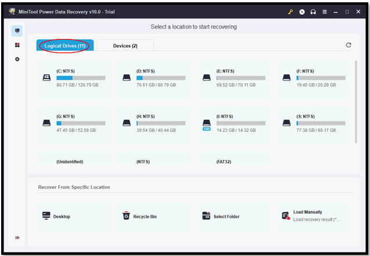Screen dimensions: 370x256
Task: Click the 19.45 GB / 20.28 GB text
Action: tap(316, 85)
